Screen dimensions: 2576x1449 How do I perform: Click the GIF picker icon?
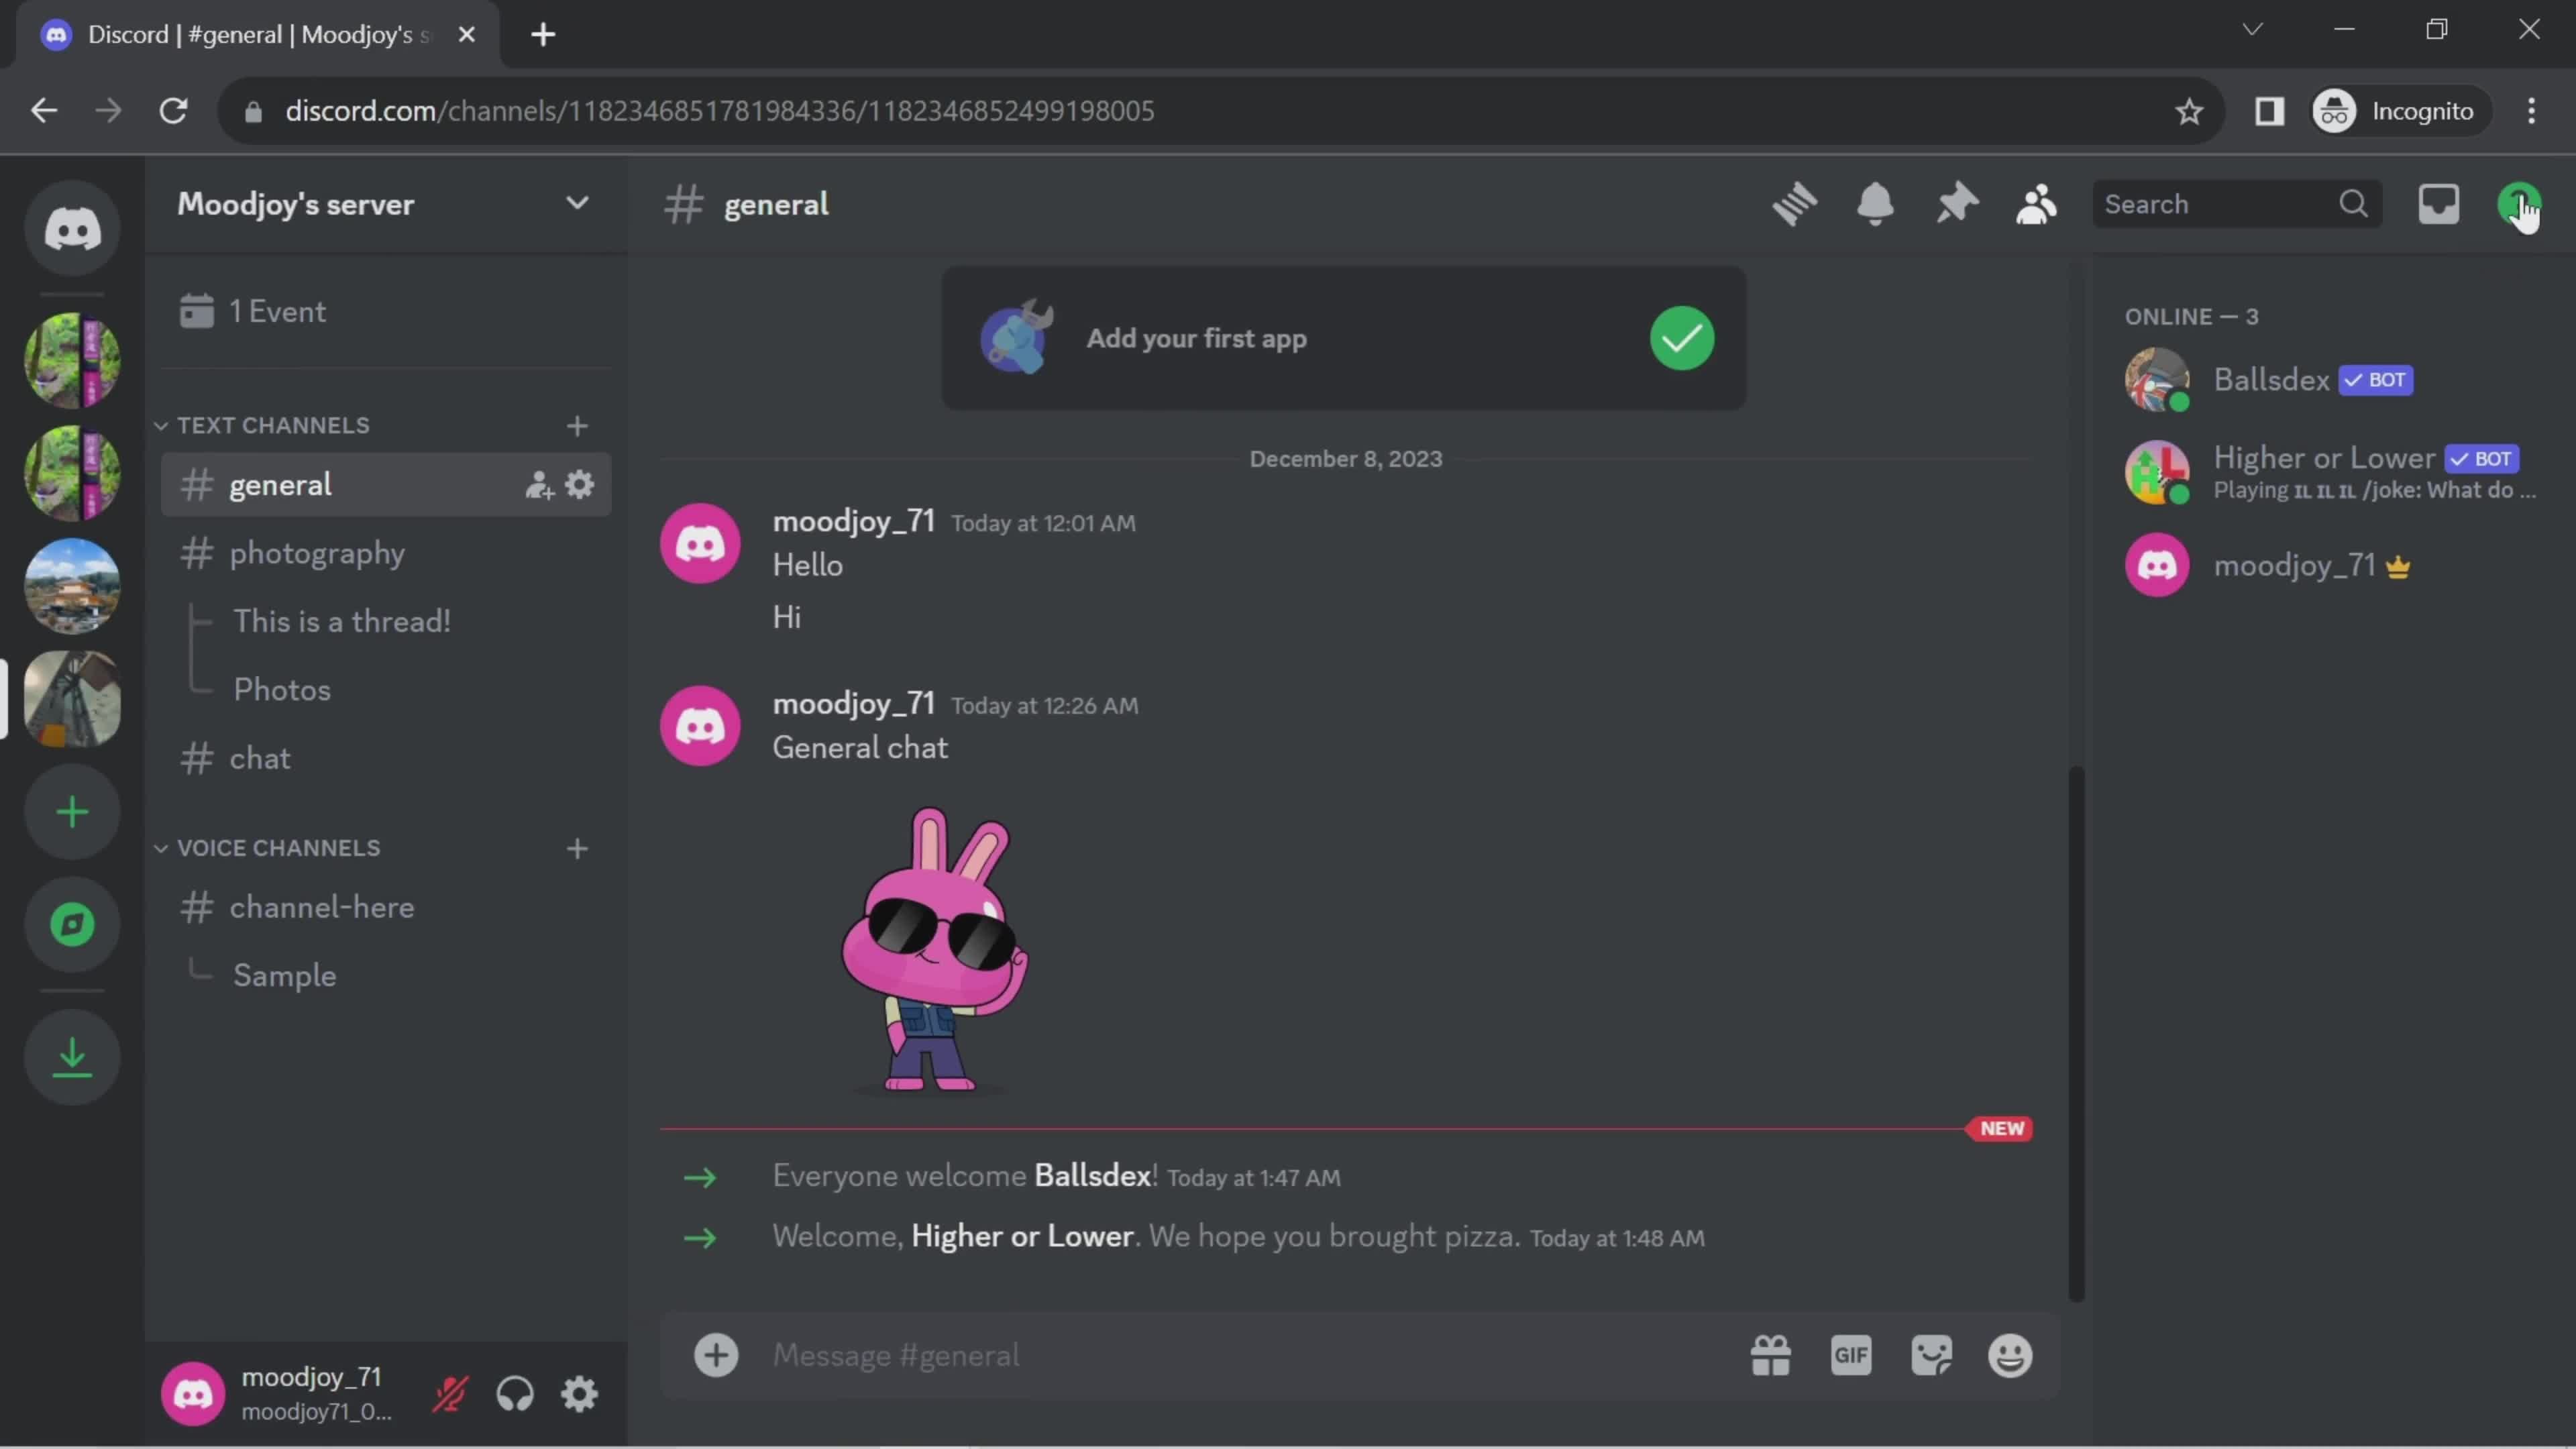1852,1355
